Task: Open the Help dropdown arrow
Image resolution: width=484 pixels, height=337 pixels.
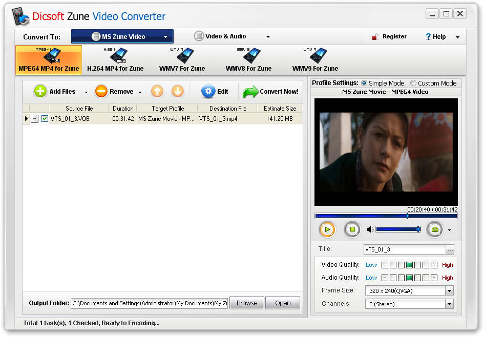Action: [x=457, y=37]
